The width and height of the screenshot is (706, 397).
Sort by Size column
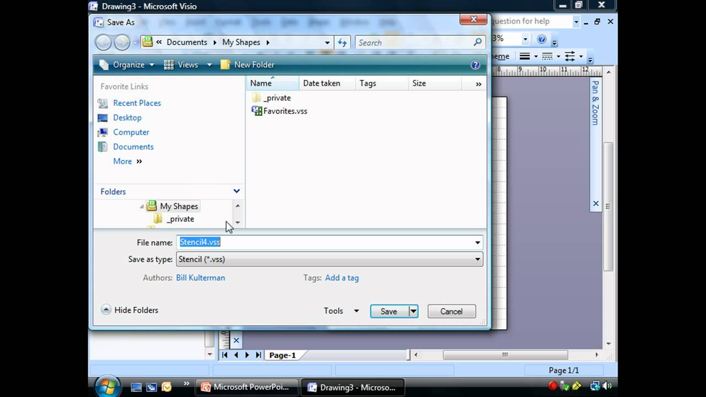(x=435, y=83)
